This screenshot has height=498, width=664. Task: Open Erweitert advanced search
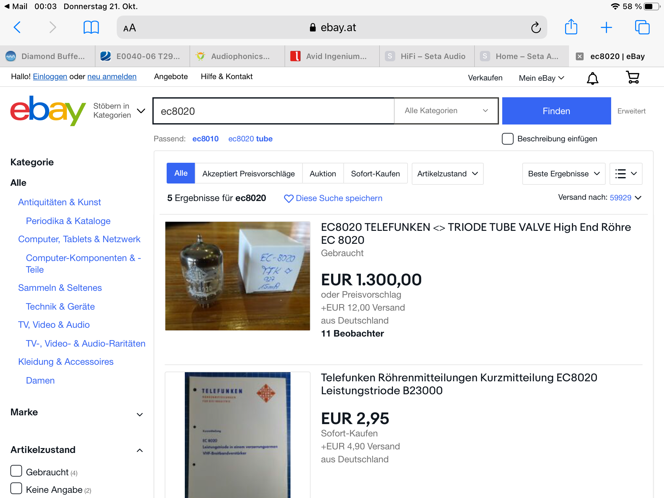pyautogui.click(x=631, y=111)
